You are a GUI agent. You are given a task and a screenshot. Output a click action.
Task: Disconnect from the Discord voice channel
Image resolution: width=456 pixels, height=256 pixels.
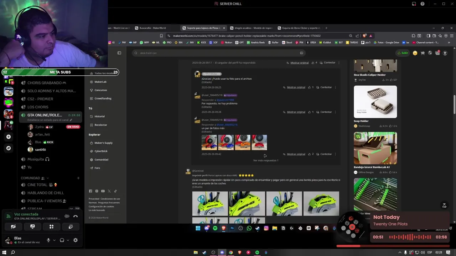coord(76,216)
